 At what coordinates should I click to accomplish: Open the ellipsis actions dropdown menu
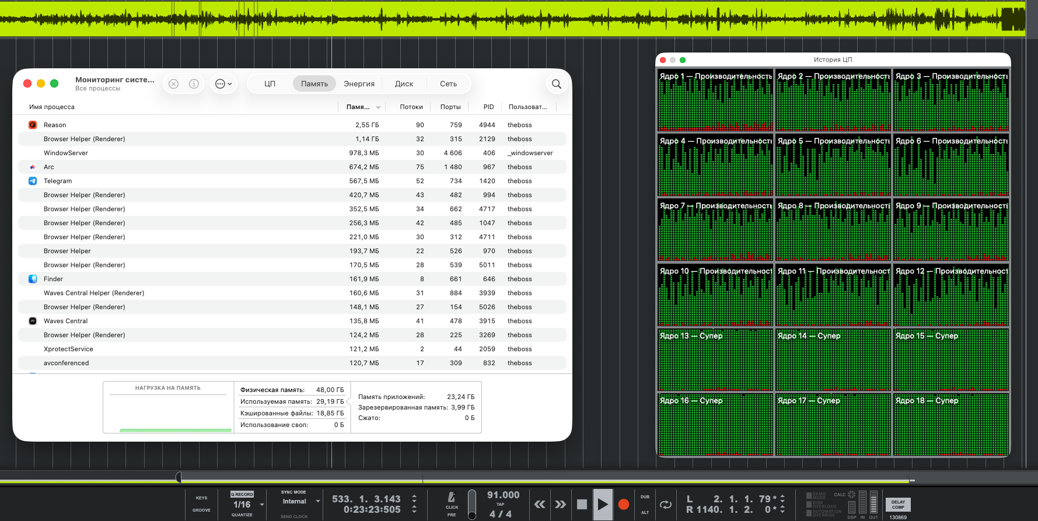point(223,84)
